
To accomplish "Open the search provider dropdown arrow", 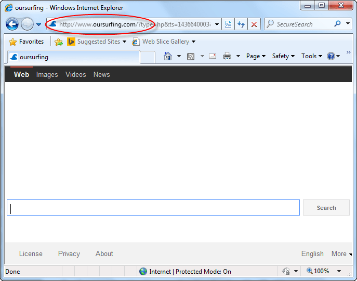I will [x=348, y=23].
